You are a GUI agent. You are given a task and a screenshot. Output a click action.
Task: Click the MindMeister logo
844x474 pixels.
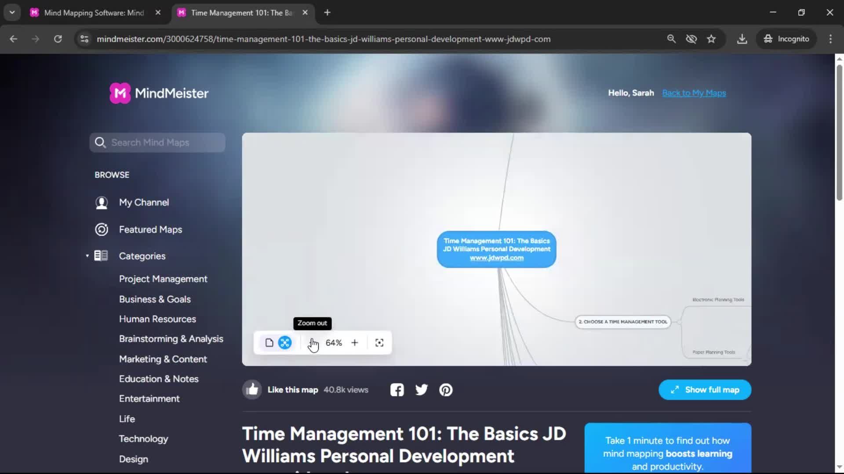159,93
